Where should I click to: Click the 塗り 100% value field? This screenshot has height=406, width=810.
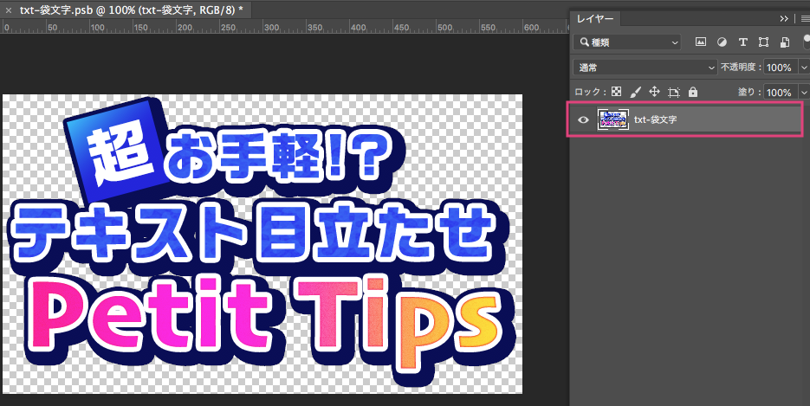pyautogui.click(x=780, y=93)
